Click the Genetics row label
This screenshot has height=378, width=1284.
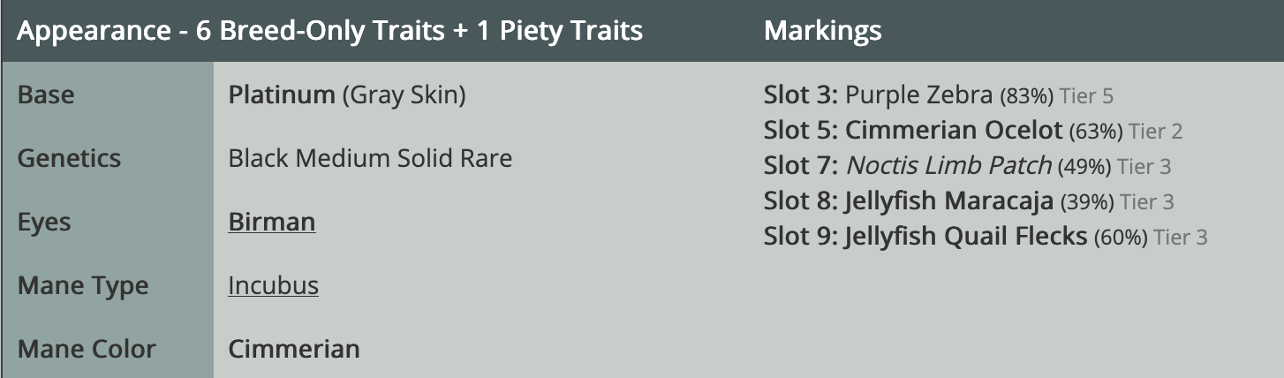69,158
